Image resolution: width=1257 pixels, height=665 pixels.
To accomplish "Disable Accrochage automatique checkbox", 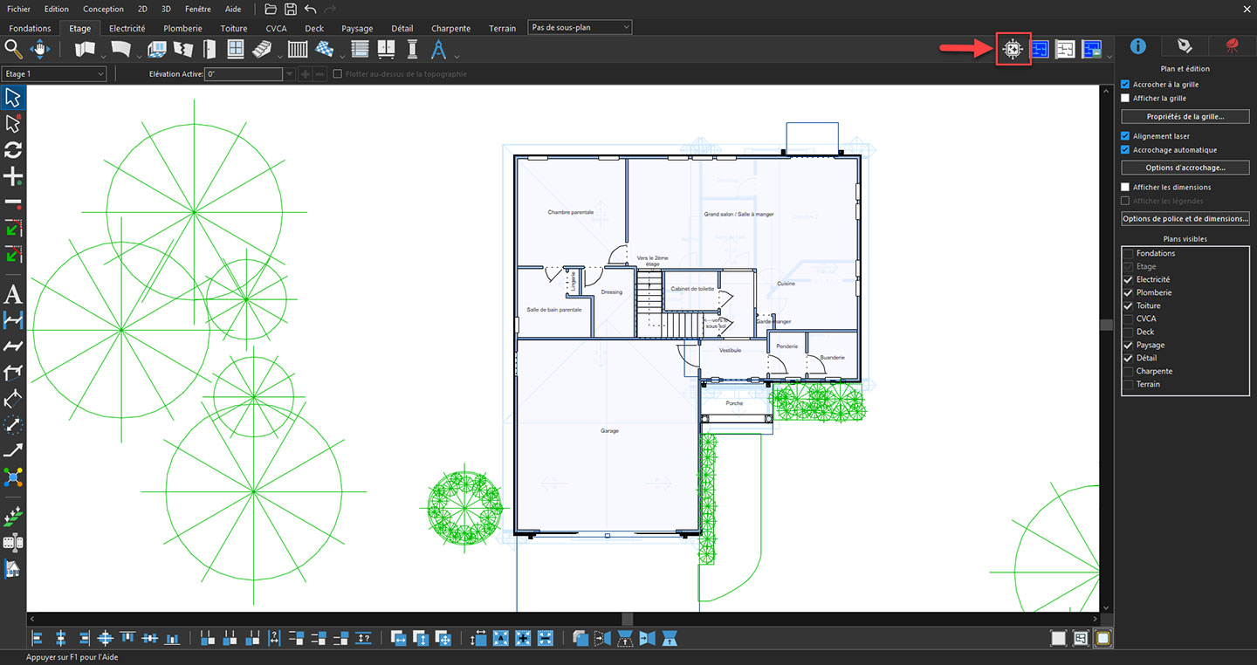I will 1125,150.
